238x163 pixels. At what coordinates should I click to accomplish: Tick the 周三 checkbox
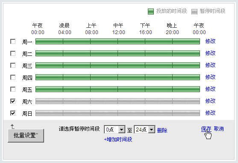pyautogui.click(x=13, y=65)
